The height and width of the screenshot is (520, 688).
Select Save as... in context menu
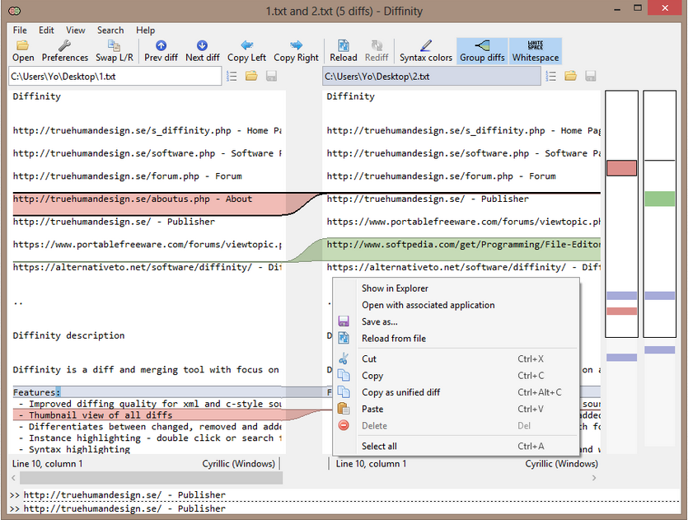click(x=456, y=321)
